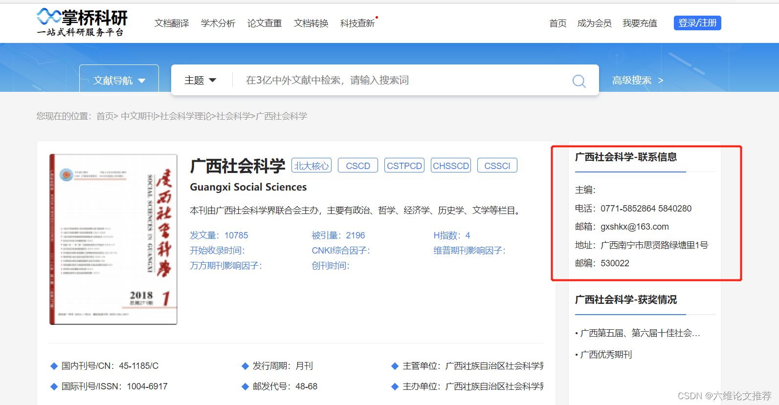Click breadcrumb 社会科学 link
The width and height of the screenshot is (779, 405).
[x=233, y=116]
